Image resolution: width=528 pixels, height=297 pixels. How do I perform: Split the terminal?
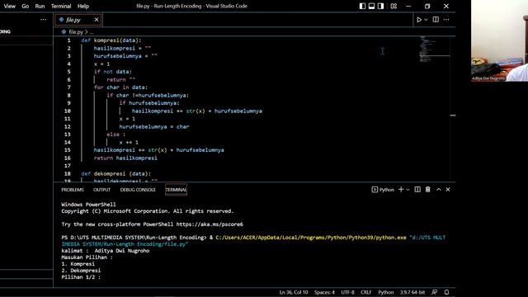(x=417, y=190)
